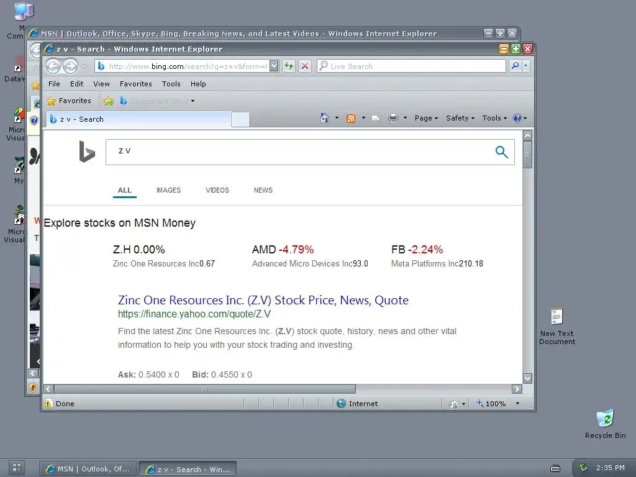This screenshot has width=636, height=477.
Task: Open the Tools command bar dropdown
Action: click(494, 118)
